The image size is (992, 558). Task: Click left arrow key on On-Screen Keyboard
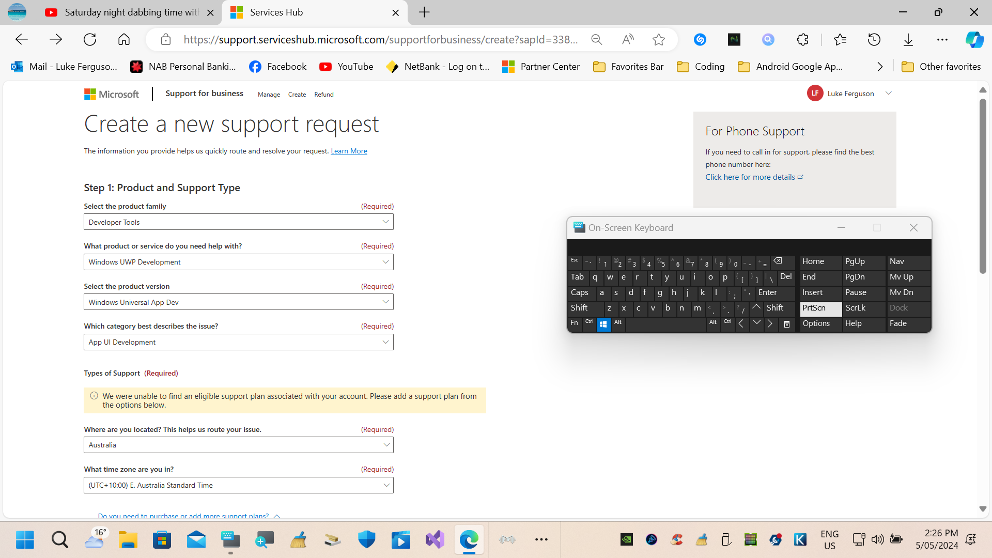coord(741,324)
